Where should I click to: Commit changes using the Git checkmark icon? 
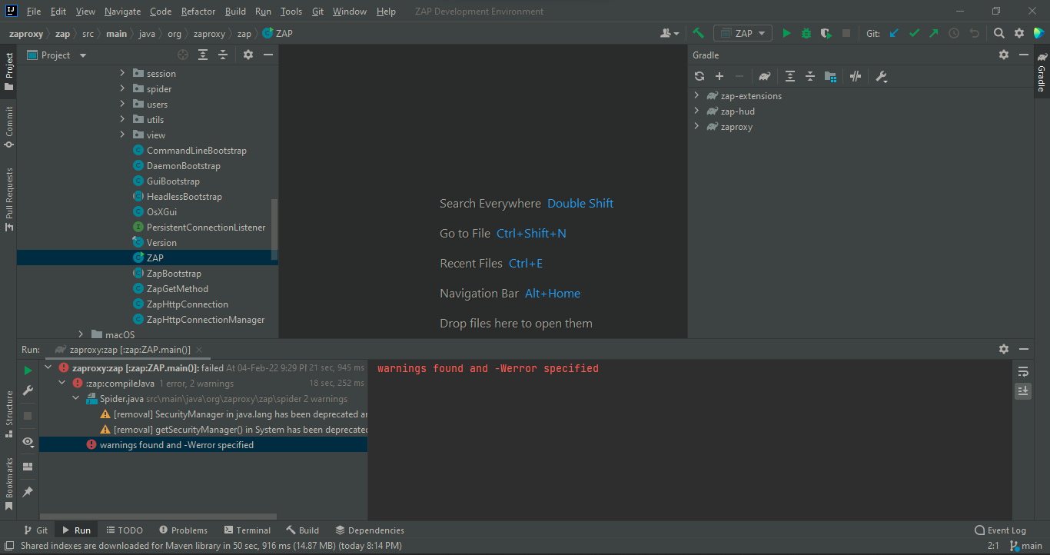click(x=915, y=33)
